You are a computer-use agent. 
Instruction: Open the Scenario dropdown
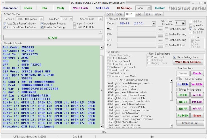41,19
